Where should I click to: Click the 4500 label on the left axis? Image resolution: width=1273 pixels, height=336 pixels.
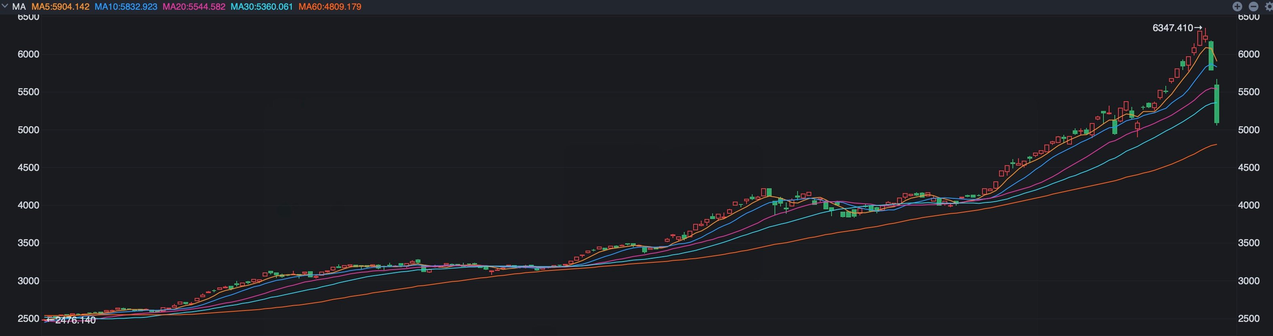coord(28,168)
